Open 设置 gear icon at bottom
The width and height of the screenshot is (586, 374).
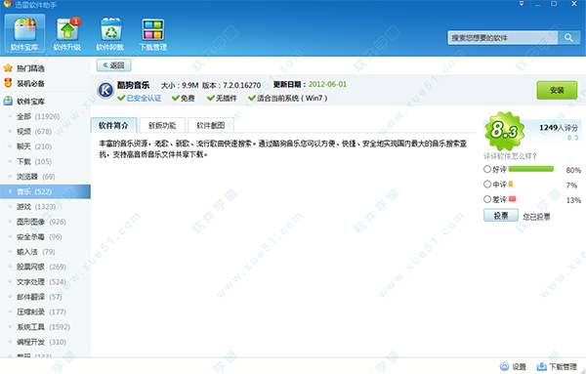point(505,366)
